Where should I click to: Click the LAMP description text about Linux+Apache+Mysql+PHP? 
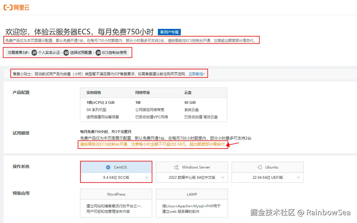(x=192, y=209)
